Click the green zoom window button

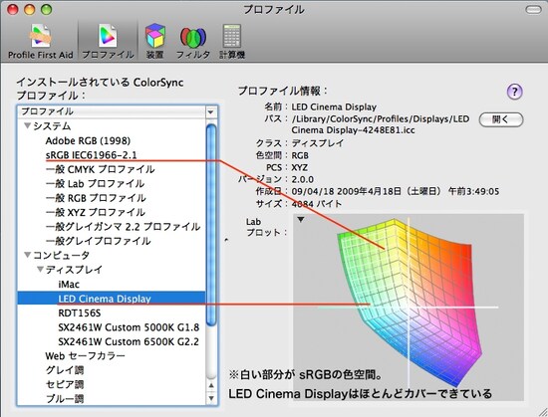click(46, 9)
